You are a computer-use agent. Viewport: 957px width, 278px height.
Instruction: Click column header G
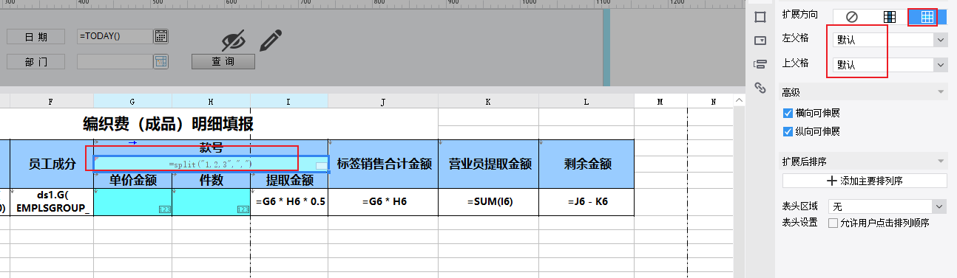(x=133, y=101)
